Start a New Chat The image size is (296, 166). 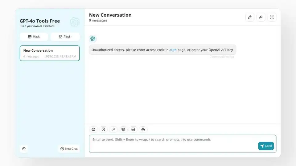[x=69, y=149]
